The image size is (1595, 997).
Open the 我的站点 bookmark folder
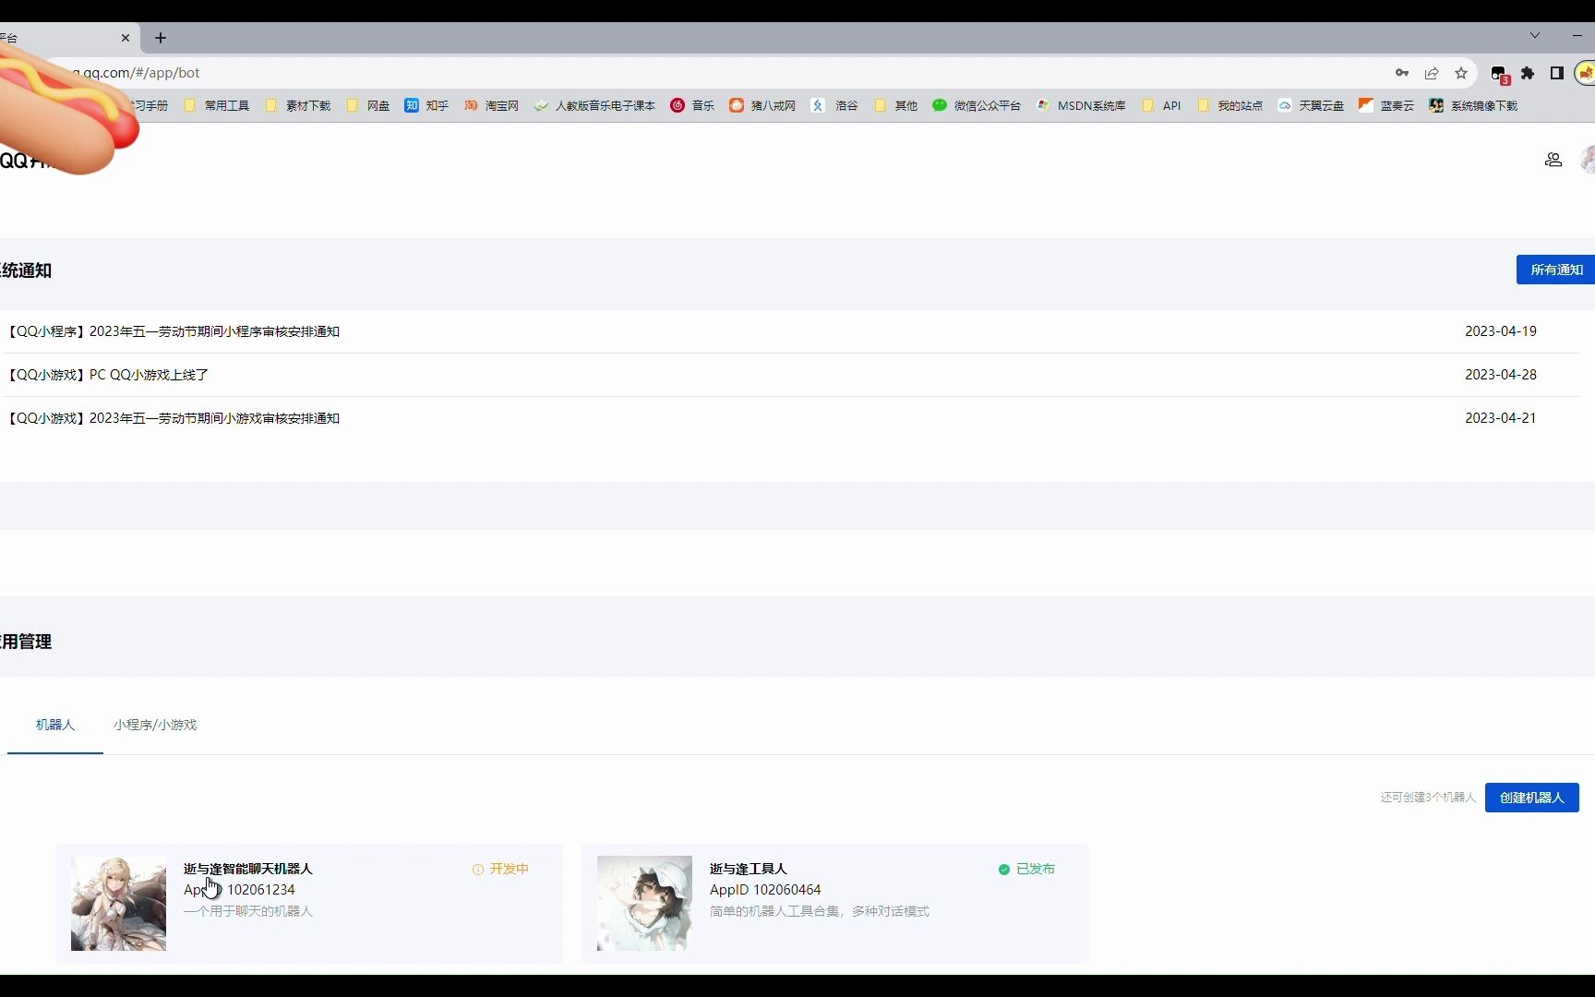click(x=1229, y=106)
